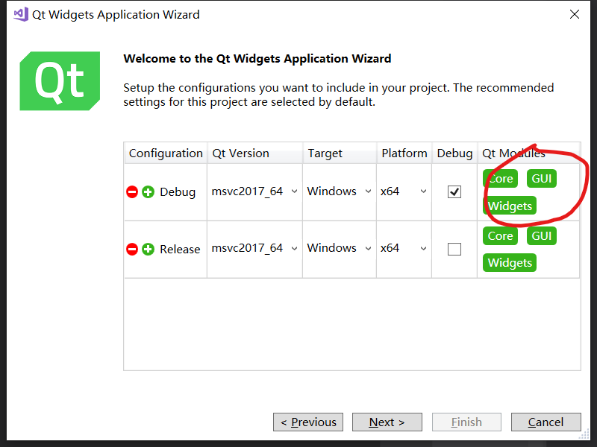
Task: Click the Qt logo image
Action: [60, 81]
